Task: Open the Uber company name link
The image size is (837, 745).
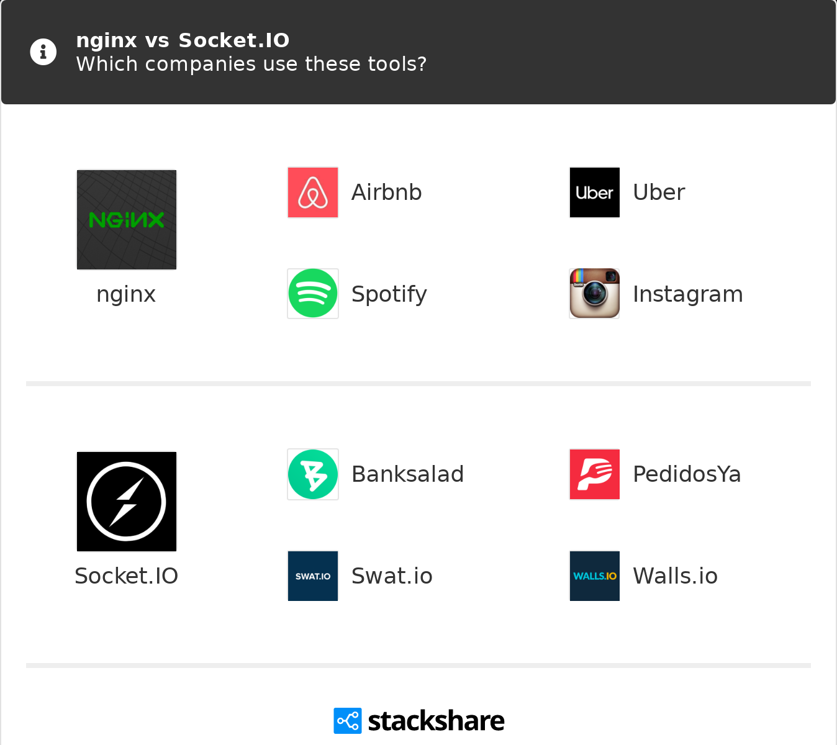Action: (x=659, y=192)
